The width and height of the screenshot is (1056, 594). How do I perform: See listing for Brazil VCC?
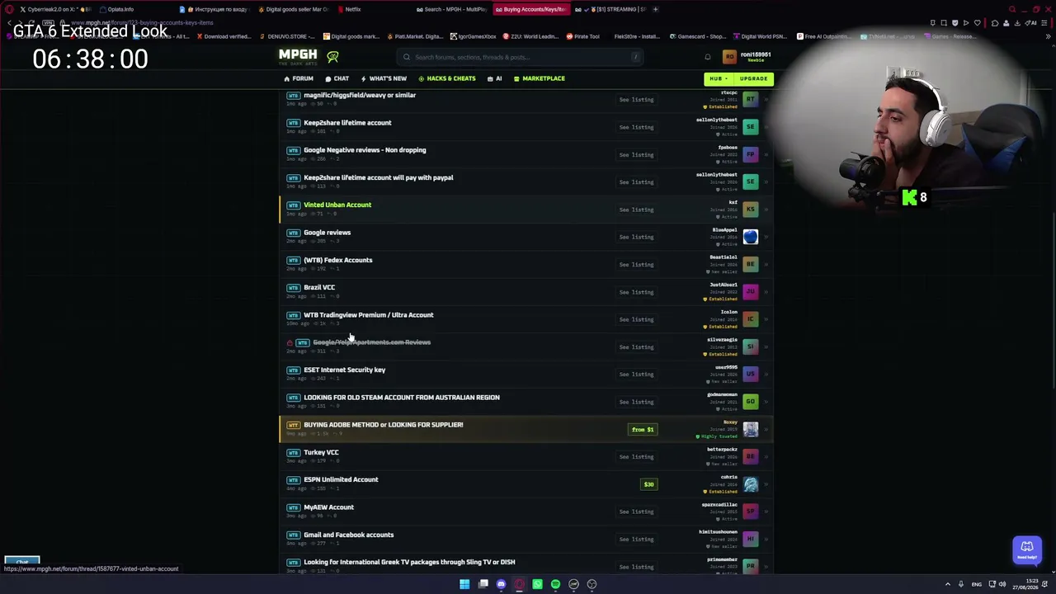coord(636,292)
